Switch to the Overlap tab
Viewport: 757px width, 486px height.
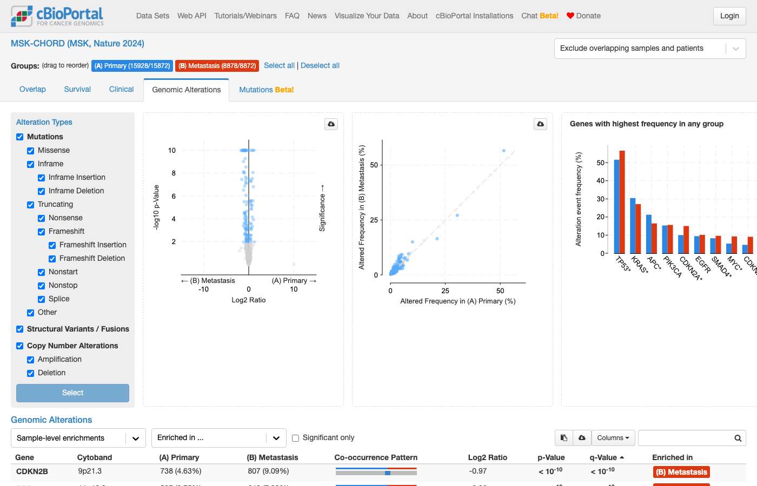[32, 90]
